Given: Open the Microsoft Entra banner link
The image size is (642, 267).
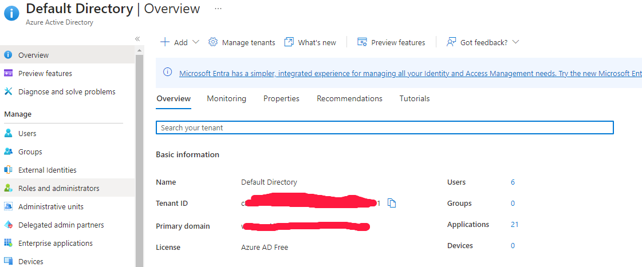Looking at the screenshot, I should click(410, 74).
